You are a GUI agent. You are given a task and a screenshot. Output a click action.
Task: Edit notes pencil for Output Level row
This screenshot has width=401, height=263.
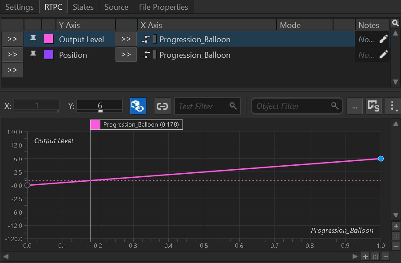[x=384, y=39]
